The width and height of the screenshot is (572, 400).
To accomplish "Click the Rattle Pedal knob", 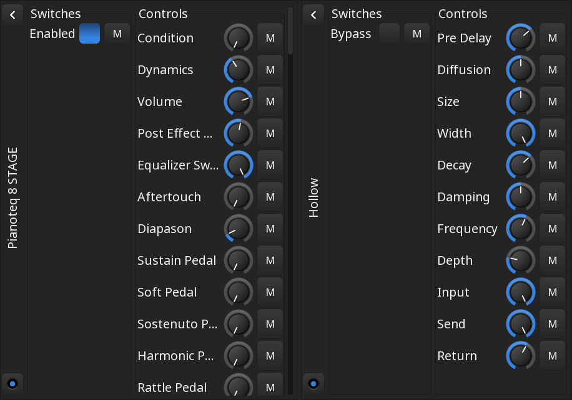I will (238, 384).
